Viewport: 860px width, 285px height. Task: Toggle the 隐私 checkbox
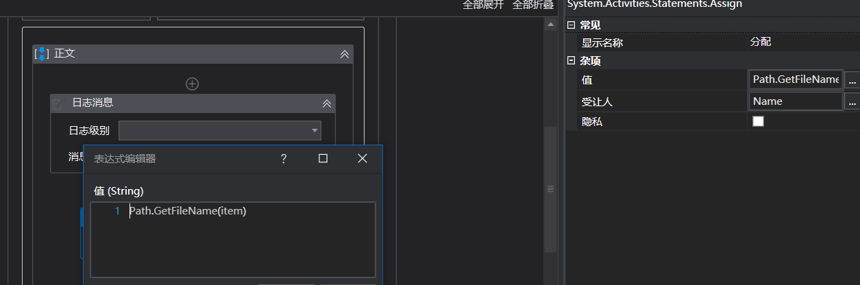(x=758, y=121)
